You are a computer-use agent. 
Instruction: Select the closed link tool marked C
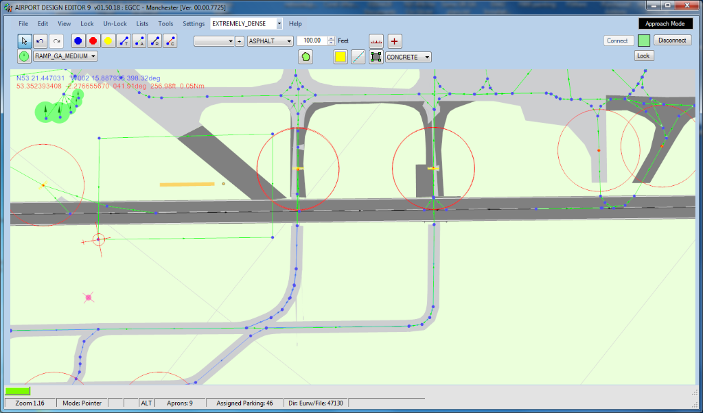[170, 41]
